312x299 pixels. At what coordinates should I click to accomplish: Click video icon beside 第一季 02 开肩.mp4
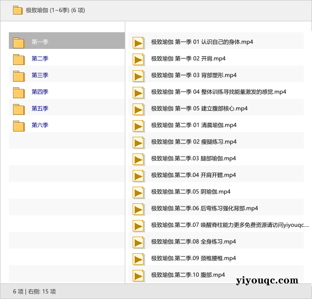pos(138,59)
